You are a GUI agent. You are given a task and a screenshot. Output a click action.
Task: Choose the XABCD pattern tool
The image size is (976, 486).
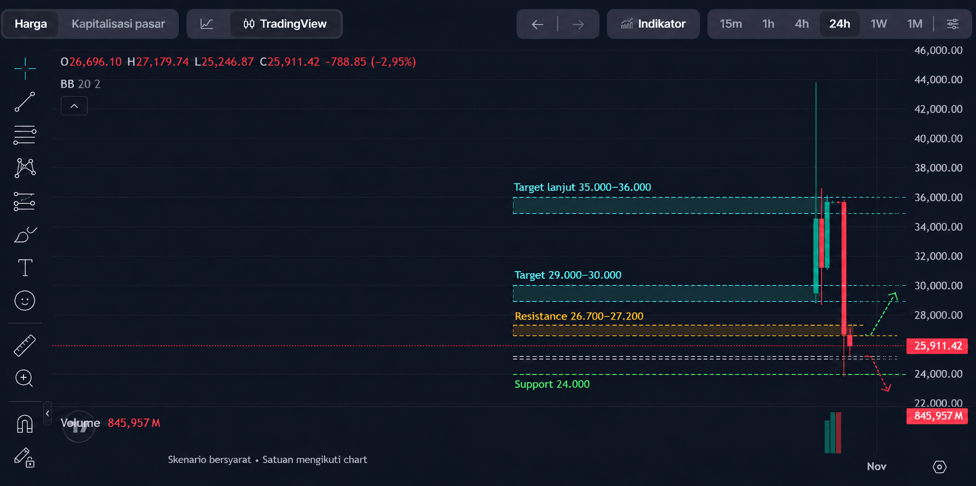coord(25,168)
